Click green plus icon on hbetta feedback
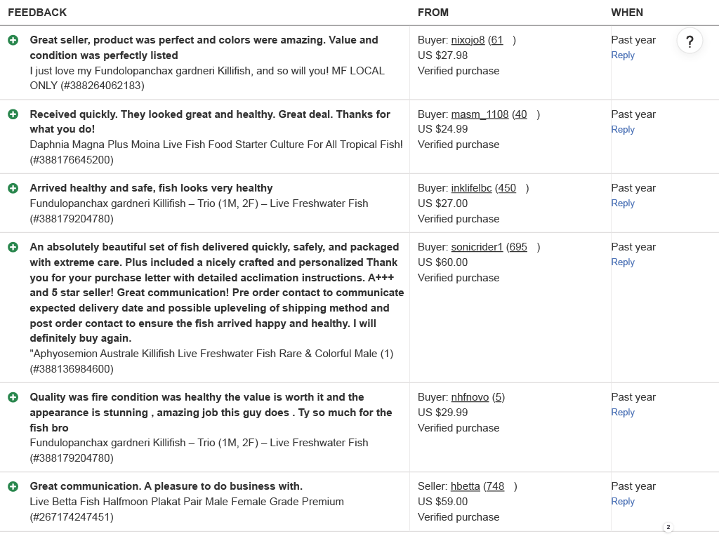This screenshot has width=719, height=555. (13, 486)
